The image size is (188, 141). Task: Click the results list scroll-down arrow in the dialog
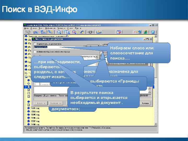click(149, 91)
